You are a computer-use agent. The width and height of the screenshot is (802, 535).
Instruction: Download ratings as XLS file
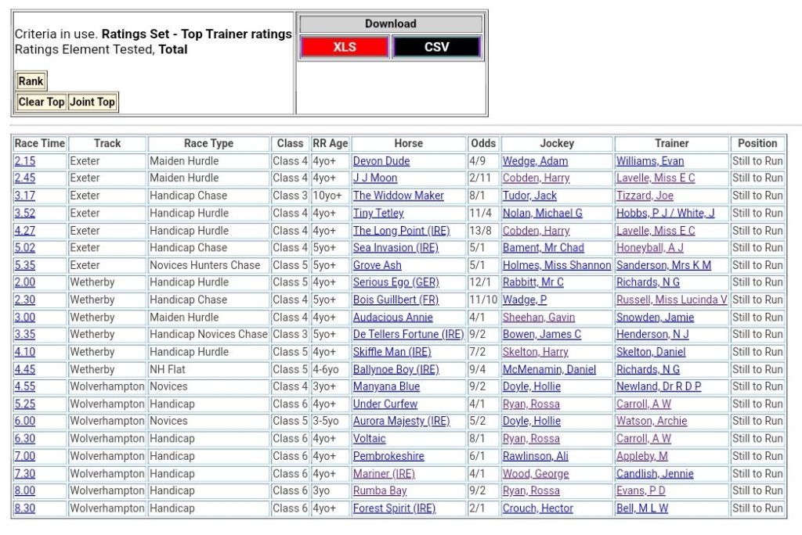tap(344, 47)
